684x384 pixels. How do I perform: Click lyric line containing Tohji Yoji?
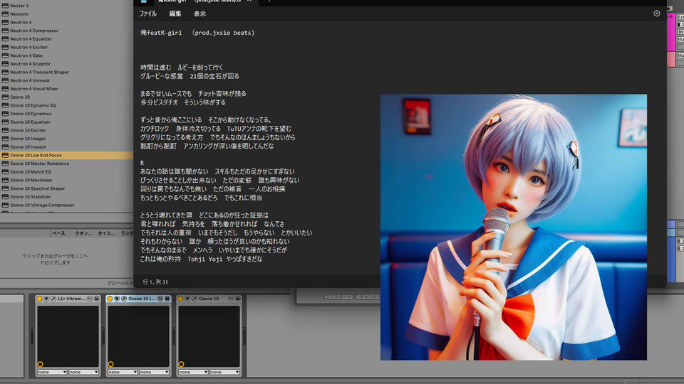[x=201, y=259]
